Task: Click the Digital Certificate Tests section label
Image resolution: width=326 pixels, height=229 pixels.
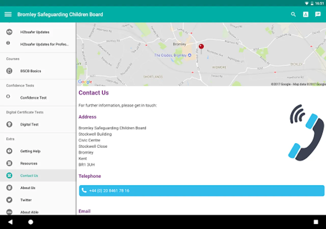Action: (x=25, y=112)
